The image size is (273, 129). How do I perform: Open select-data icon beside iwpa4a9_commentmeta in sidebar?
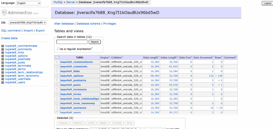pyautogui.click(x=3, y=46)
